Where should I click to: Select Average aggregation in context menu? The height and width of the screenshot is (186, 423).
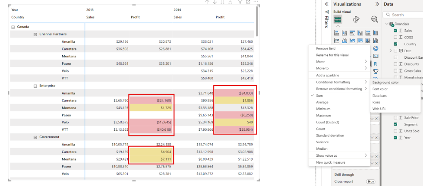click(322, 102)
